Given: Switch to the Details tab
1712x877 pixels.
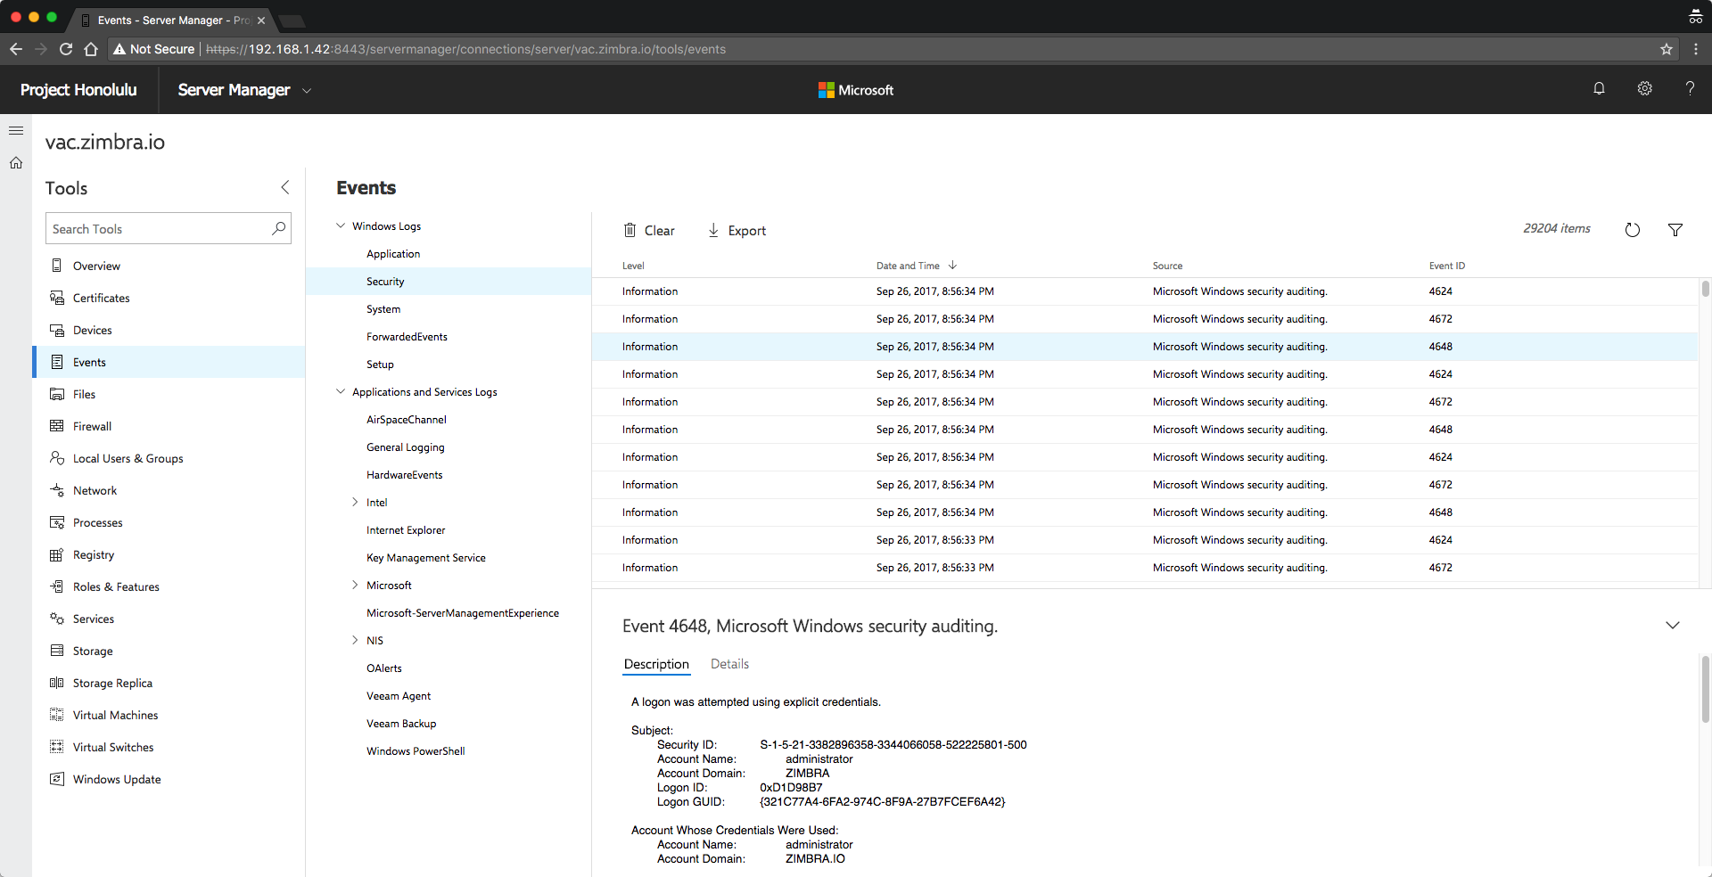Looking at the screenshot, I should click(729, 664).
